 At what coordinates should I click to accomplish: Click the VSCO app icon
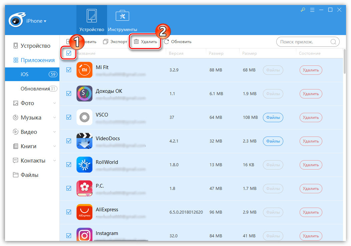(84, 117)
